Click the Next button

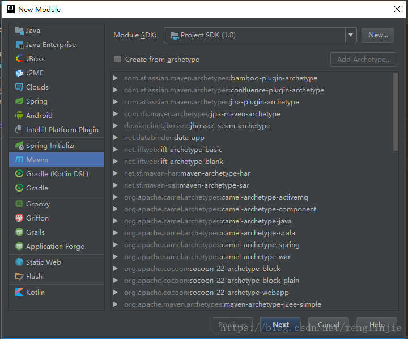coord(280,325)
